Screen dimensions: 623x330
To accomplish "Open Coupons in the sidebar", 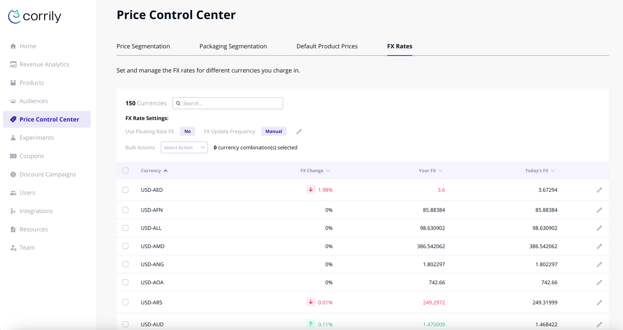I will pos(32,156).
